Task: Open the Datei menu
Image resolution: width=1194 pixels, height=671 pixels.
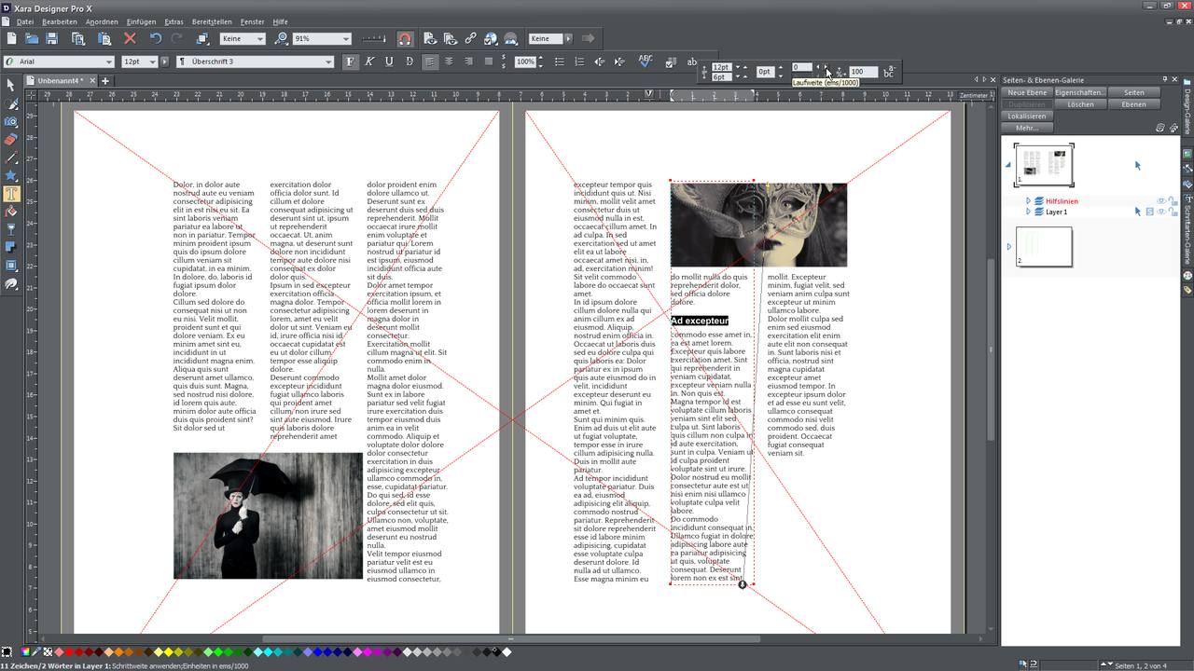Action: [24, 21]
